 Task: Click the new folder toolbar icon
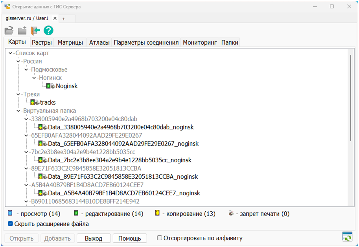pos(22,31)
